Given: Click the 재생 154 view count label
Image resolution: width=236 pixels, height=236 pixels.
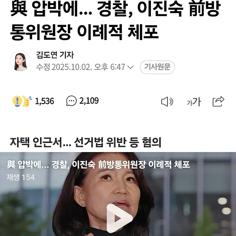Looking at the screenshot, I should pyautogui.click(x=21, y=177).
